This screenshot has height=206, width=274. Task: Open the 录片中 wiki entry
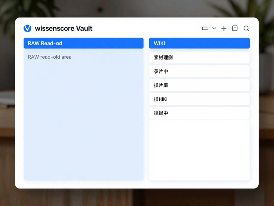pos(199,72)
